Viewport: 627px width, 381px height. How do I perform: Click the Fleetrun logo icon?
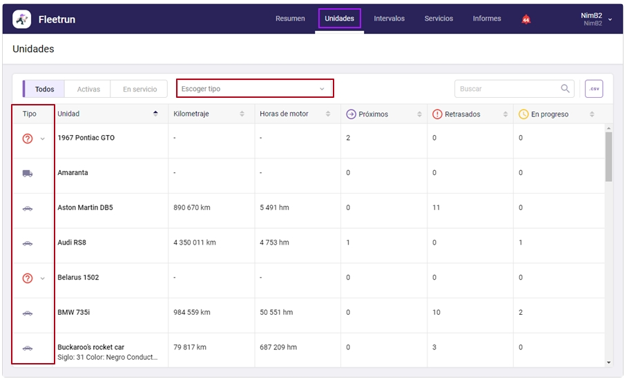[21, 19]
